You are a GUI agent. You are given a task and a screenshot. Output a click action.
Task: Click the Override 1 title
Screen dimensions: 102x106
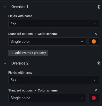coord(20,7)
